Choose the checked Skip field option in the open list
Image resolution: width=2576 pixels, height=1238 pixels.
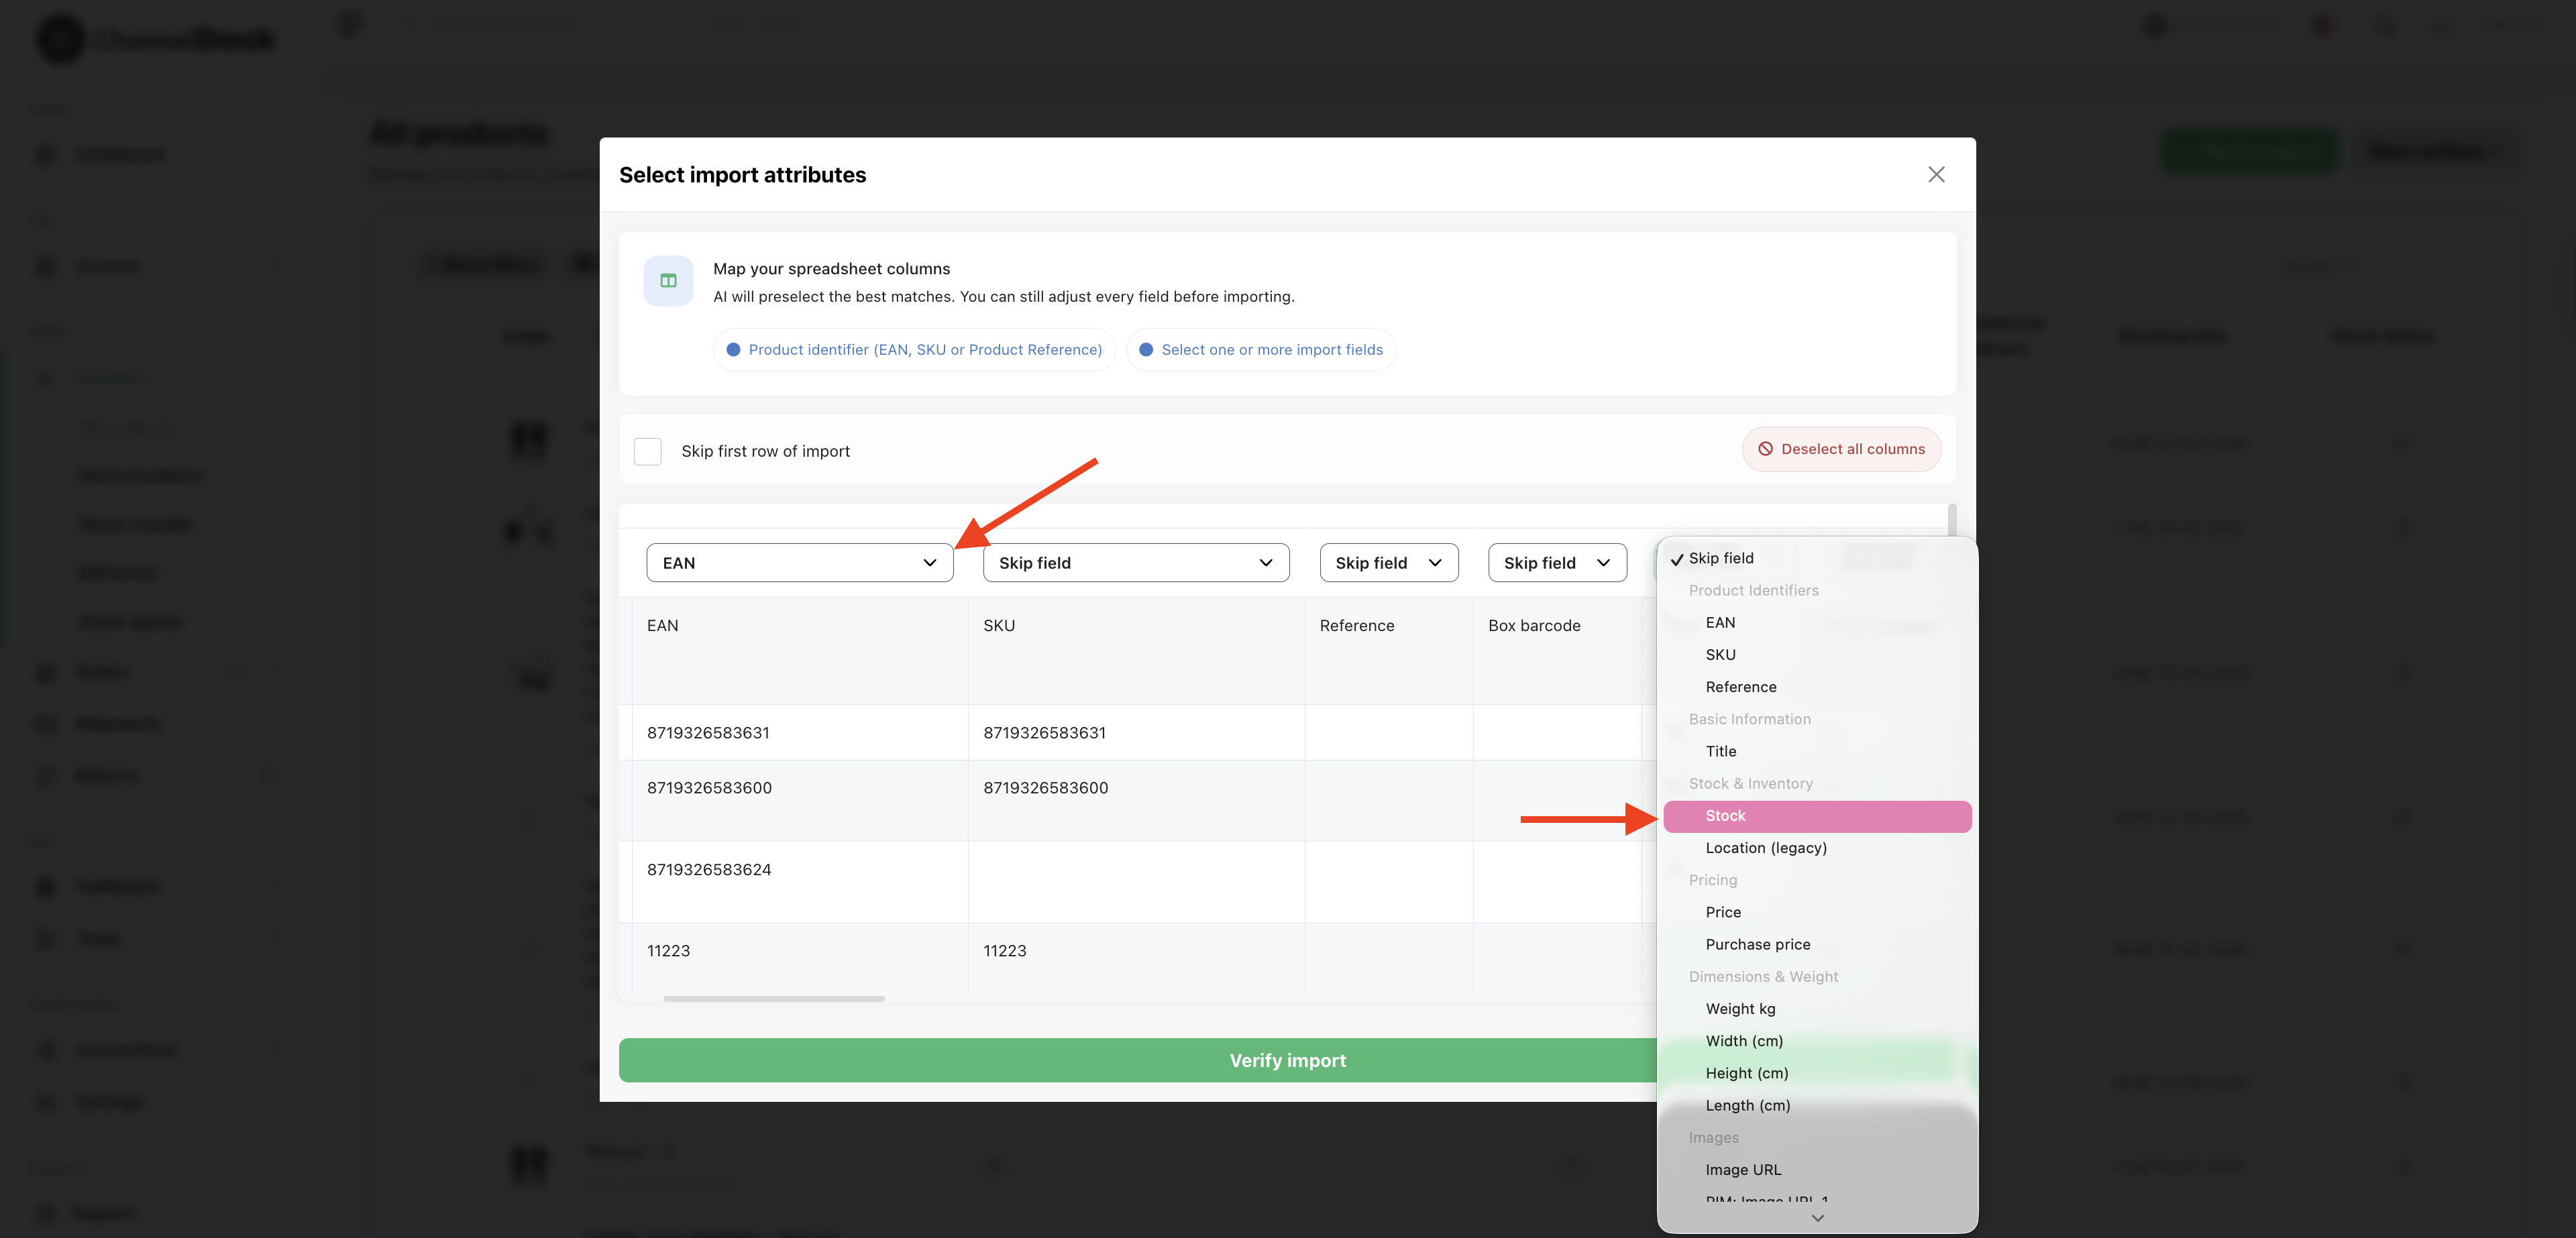(1817, 558)
